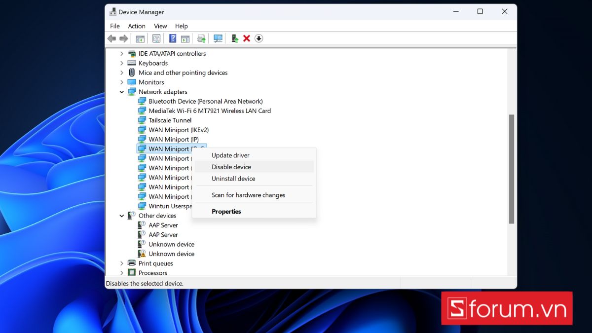Image resolution: width=592 pixels, height=333 pixels.
Task: Click the Print queues printer icon
Action: (132, 263)
